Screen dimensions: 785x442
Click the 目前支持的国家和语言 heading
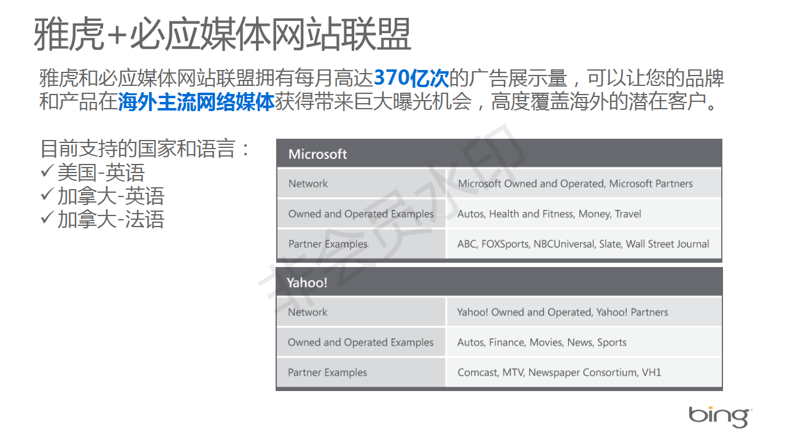[x=145, y=149]
